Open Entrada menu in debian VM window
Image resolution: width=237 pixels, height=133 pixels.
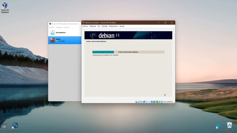(104, 26)
